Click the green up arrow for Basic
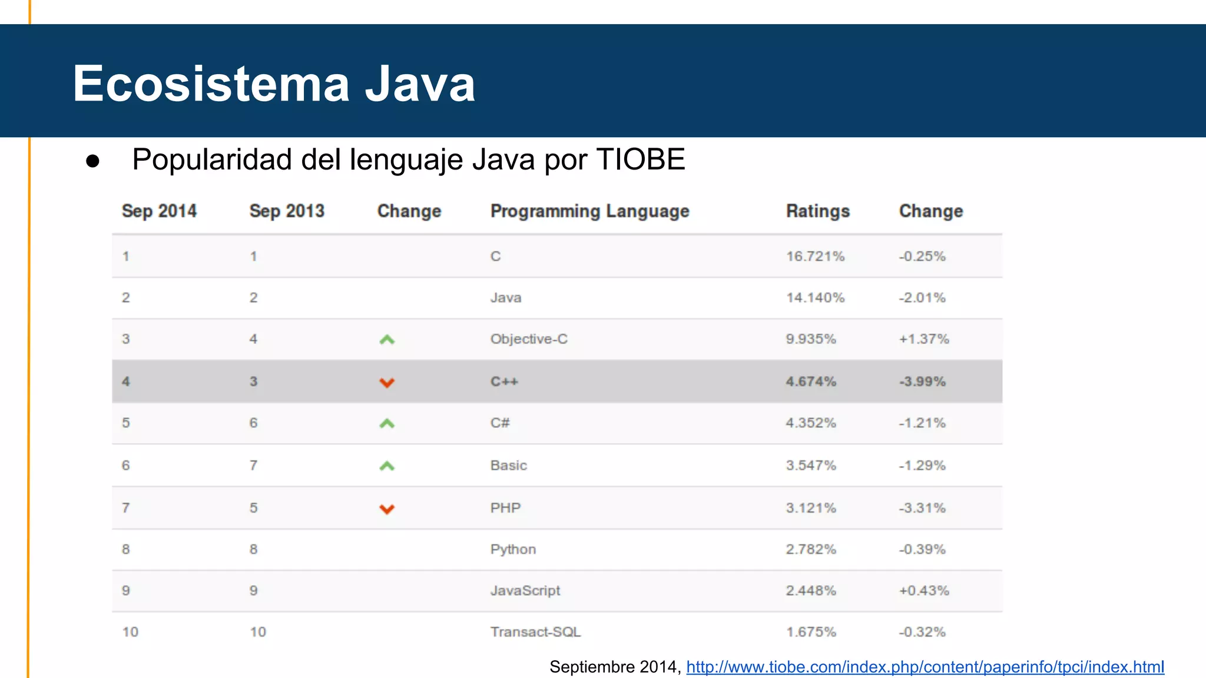Viewport: 1206px width, 678px height. pos(387,466)
